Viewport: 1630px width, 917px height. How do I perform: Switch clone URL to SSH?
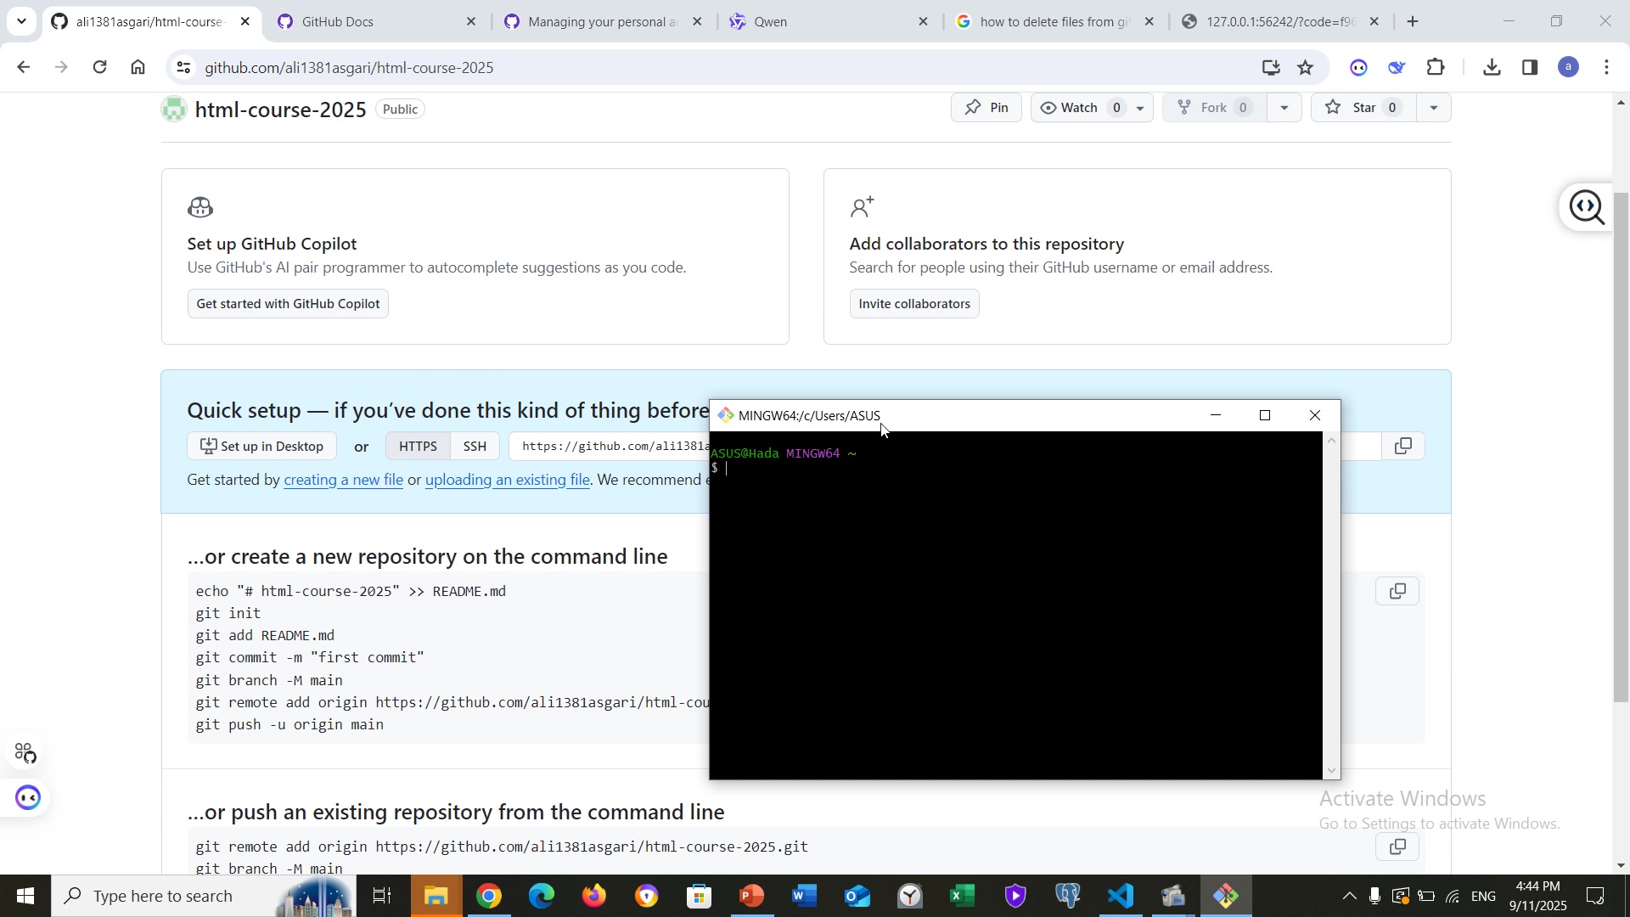pos(475,447)
